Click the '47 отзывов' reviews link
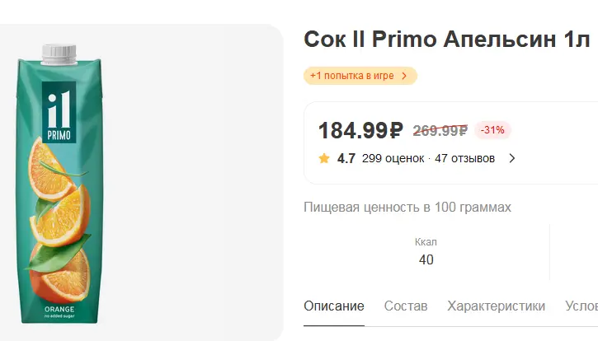598x341 pixels. point(464,158)
